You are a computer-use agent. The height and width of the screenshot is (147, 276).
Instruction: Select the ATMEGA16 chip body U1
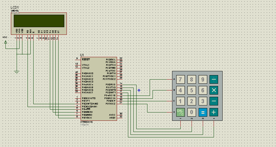[99, 89]
